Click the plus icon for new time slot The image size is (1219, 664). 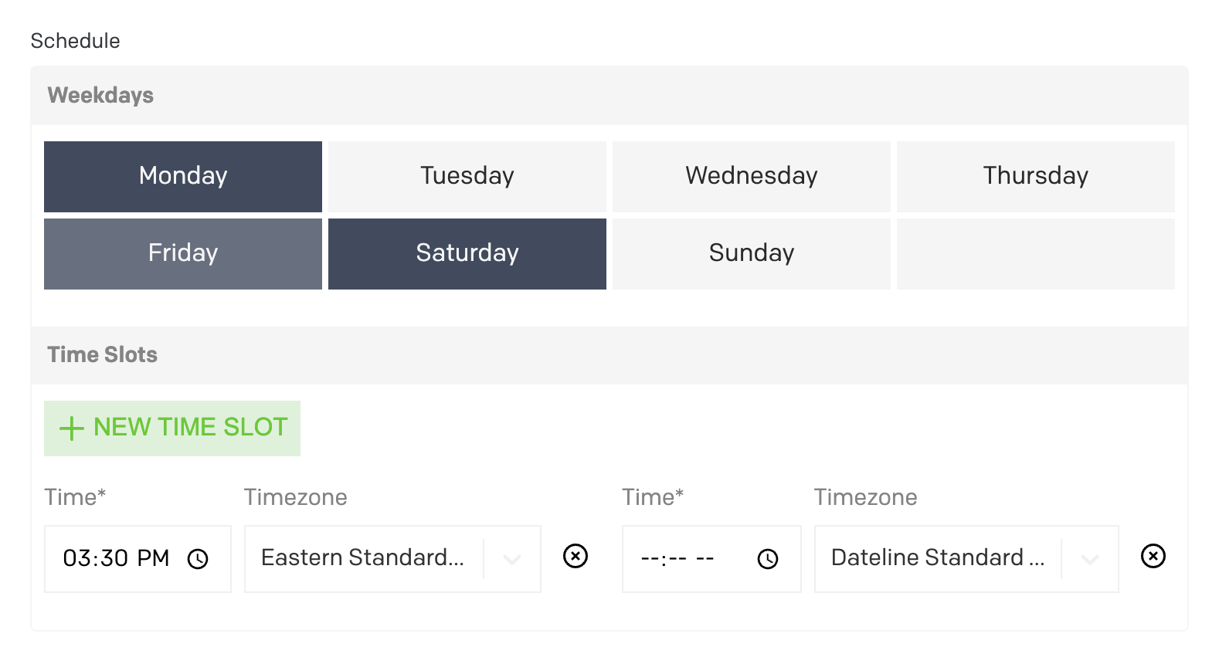coord(72,429)
